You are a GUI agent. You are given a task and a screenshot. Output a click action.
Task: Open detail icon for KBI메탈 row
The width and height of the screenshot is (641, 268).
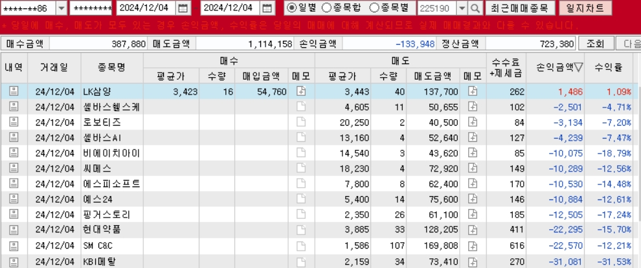click(14, 261)
